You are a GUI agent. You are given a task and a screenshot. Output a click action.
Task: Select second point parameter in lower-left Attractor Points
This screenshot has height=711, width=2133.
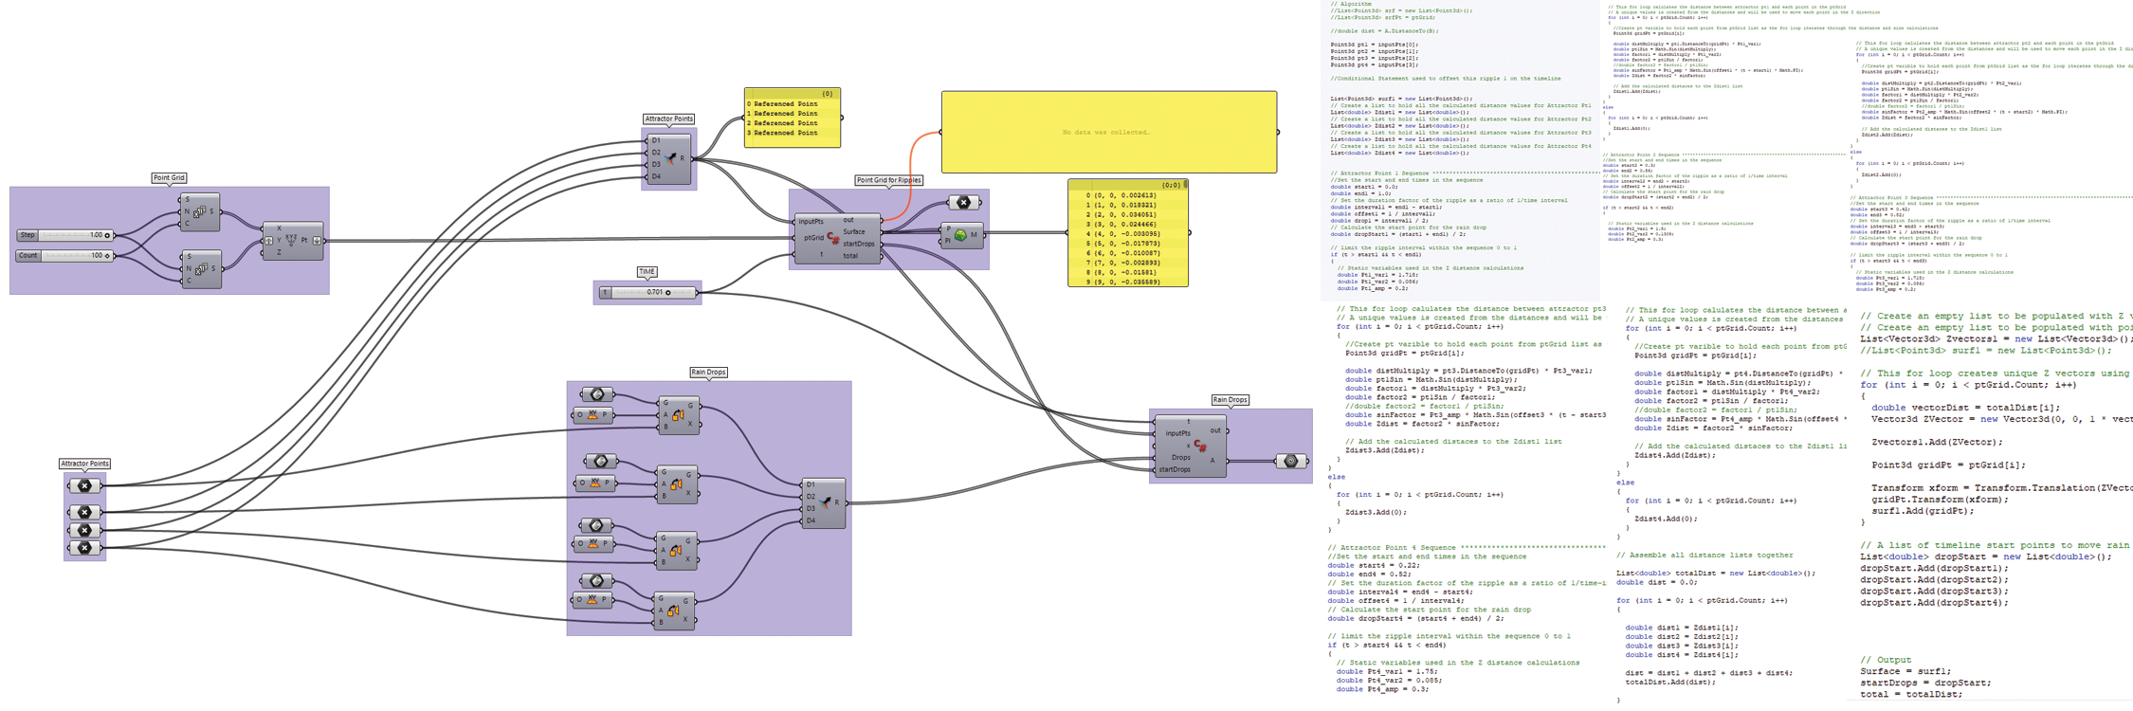(84, 512)
